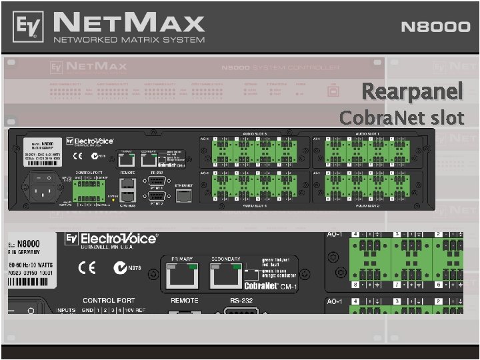Click the lower CAN bus RJ45 jack
The image size is (480, 360).
127,196
